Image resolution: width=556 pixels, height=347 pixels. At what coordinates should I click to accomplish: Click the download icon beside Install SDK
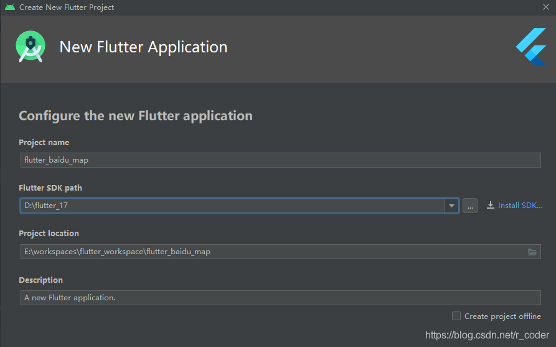491,206
